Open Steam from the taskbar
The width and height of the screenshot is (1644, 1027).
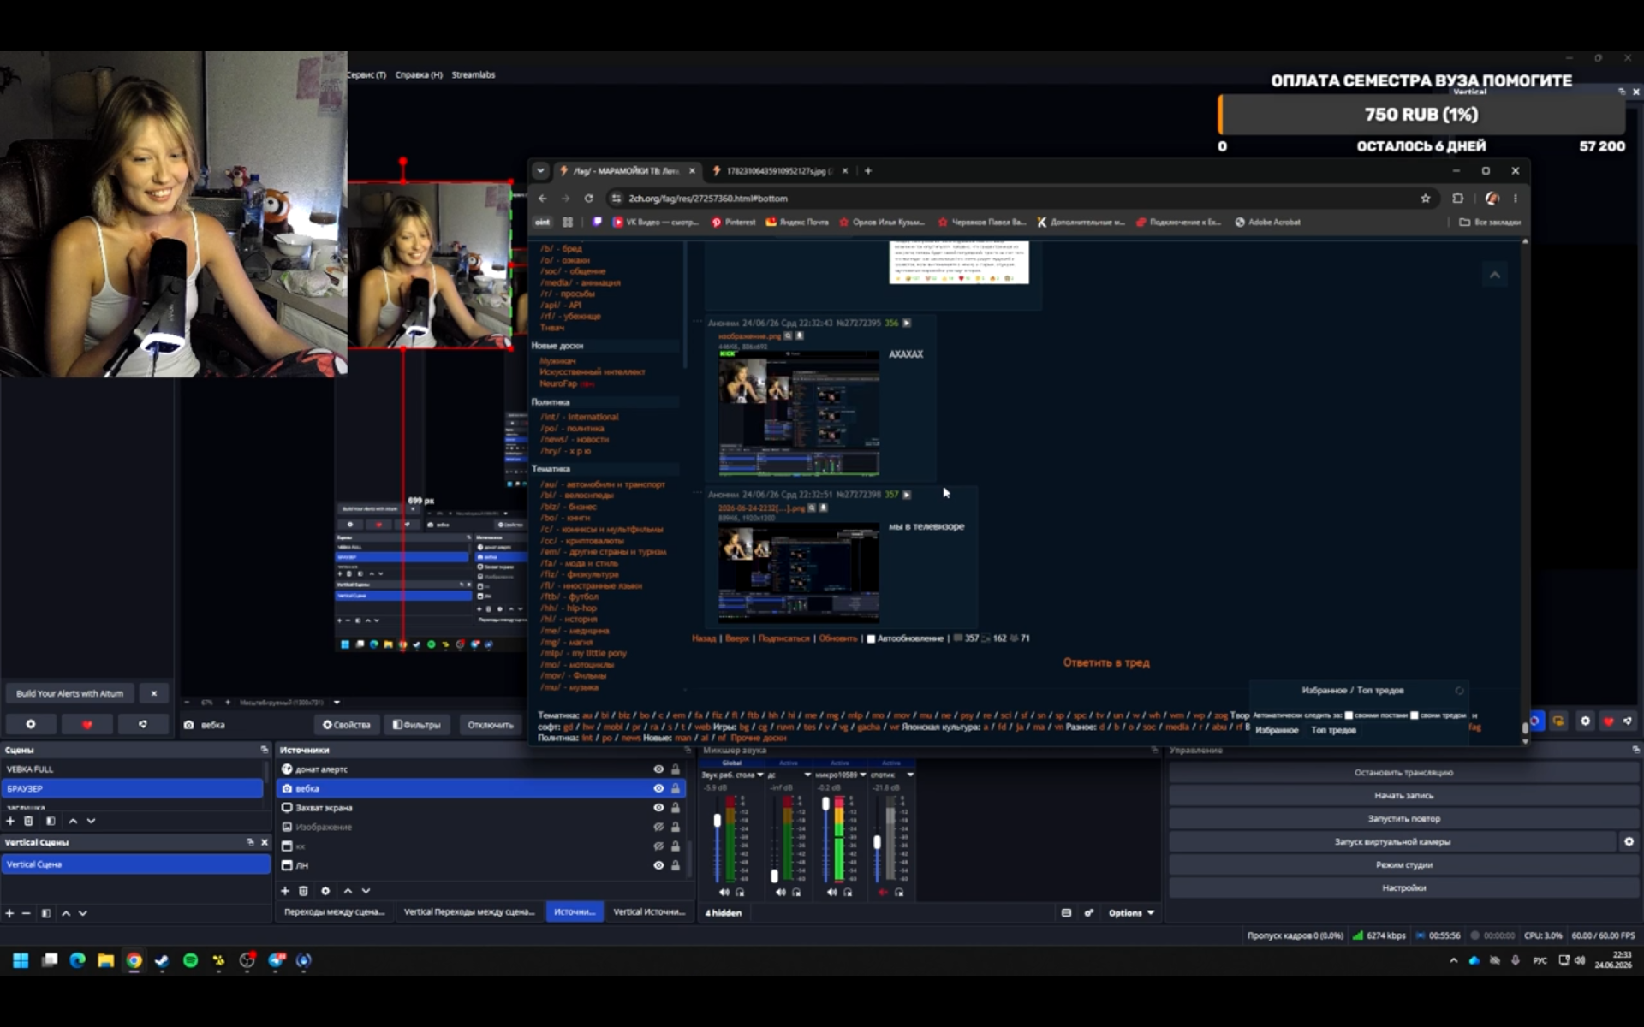tap(162, 960)
